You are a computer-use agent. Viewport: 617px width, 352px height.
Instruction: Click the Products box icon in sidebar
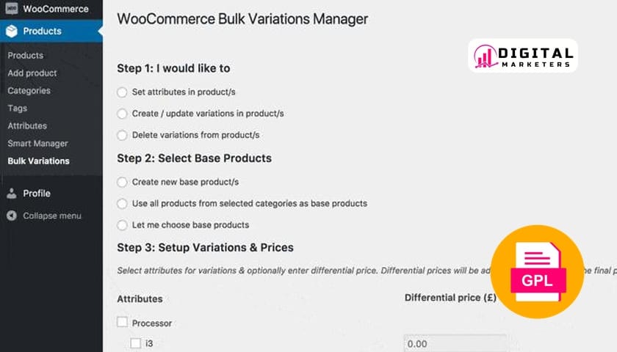[x=12, y=32]
